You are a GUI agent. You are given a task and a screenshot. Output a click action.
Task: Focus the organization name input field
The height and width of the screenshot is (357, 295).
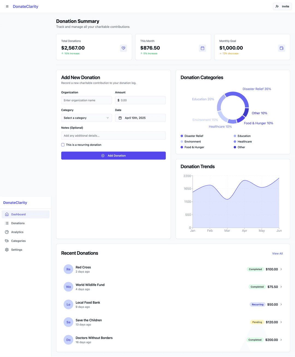[x=86, y=100]
